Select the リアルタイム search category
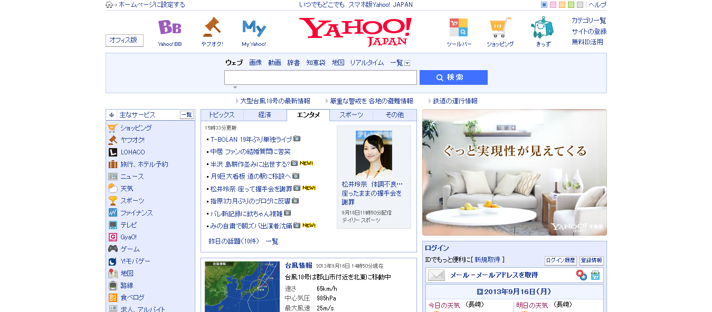Screen dimensions: 712x312 (x=367, y=63)
